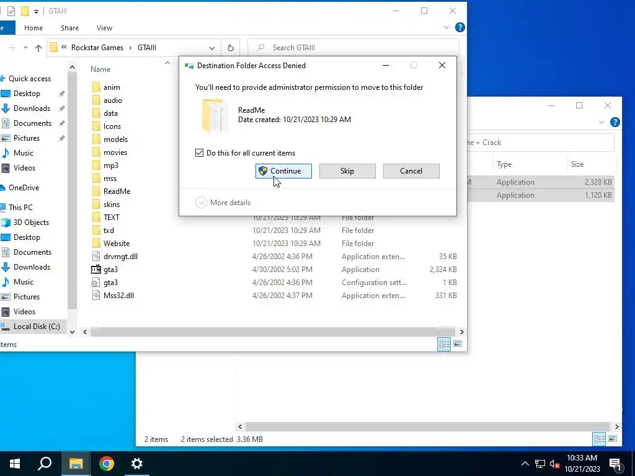Open pinned Downloads under Quick access
Screen dimensions: 635x476
[x=32, y=108]
